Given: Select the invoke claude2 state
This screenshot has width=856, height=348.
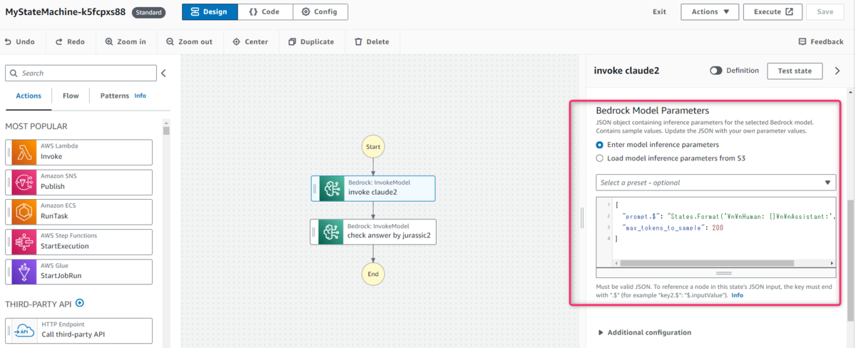Looking at the screenshot, I should click(x=373, y=188).
